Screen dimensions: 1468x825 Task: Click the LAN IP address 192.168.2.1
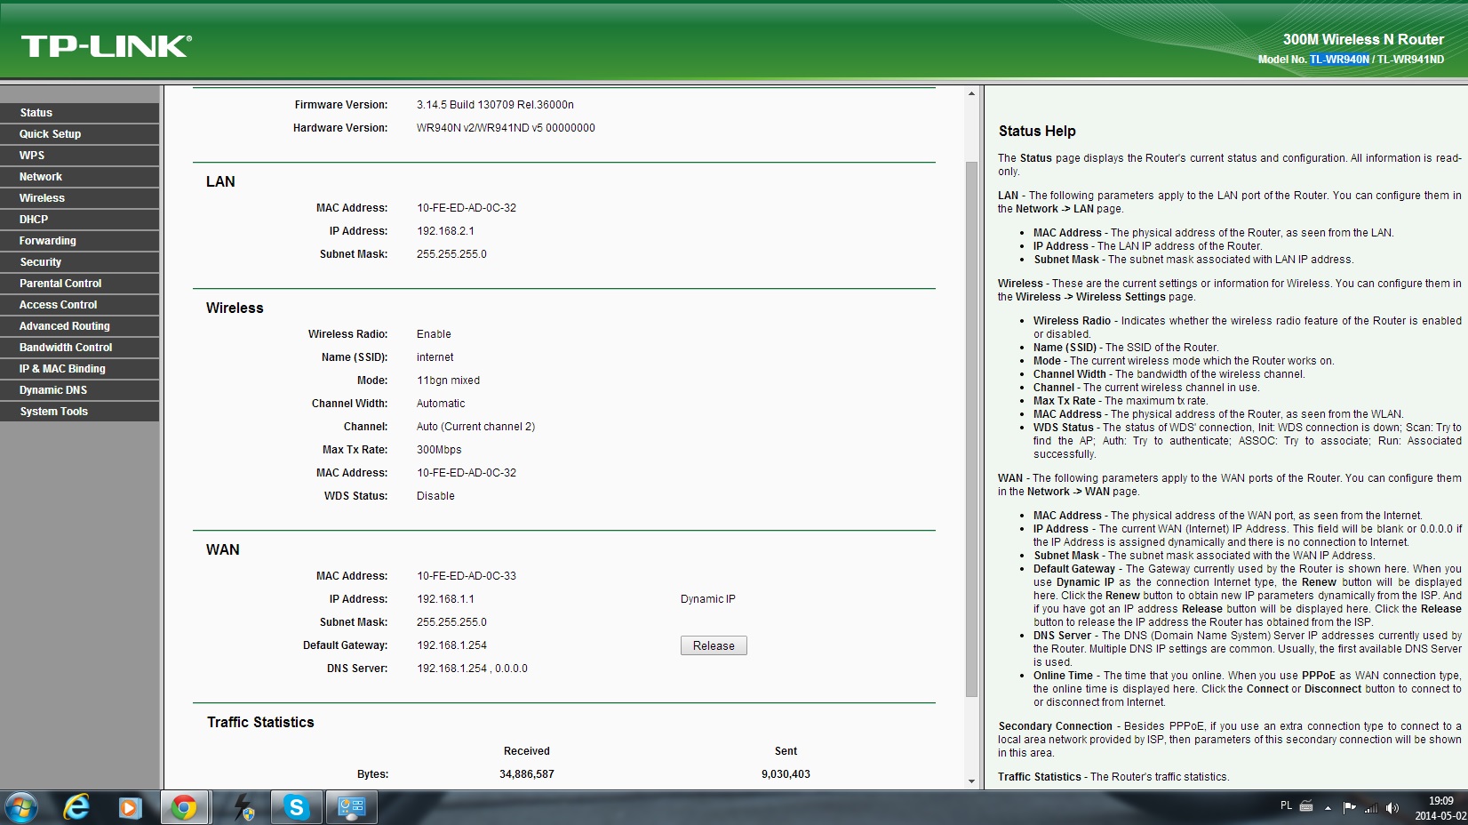445,231
